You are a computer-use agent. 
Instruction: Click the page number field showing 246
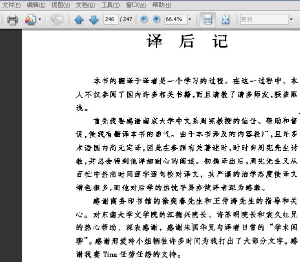tap(110, 20)
